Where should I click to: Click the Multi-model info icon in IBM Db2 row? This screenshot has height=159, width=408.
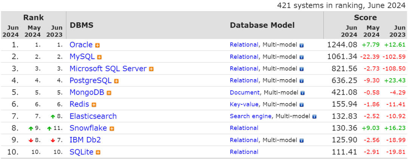point(301,141)
